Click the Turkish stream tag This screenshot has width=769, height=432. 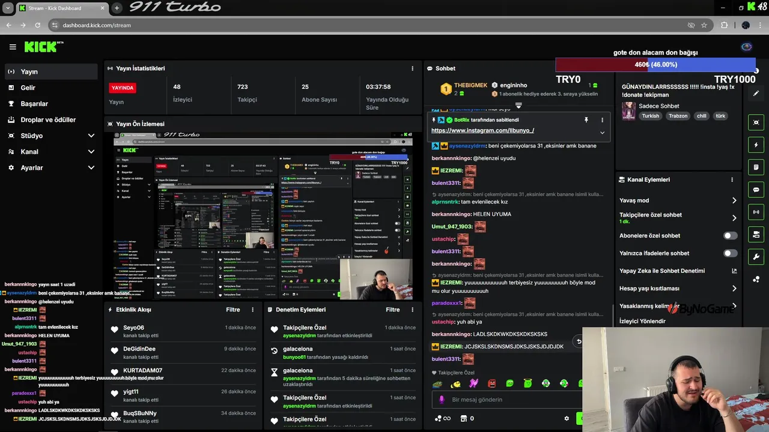coord(650,116)
